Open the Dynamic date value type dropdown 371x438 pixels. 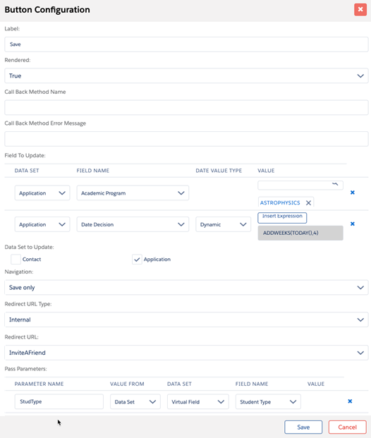click(223, 224)
